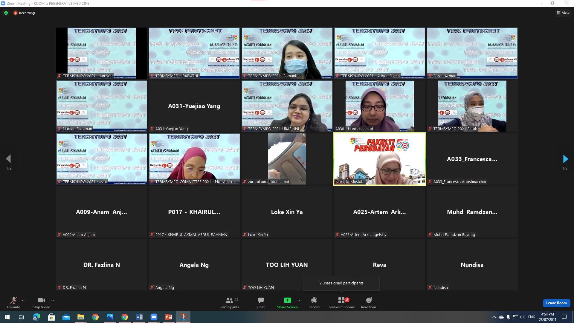The width and height of the screenshot is (574, 323).
Task: Click the Leave Room button
Action: 556,303
